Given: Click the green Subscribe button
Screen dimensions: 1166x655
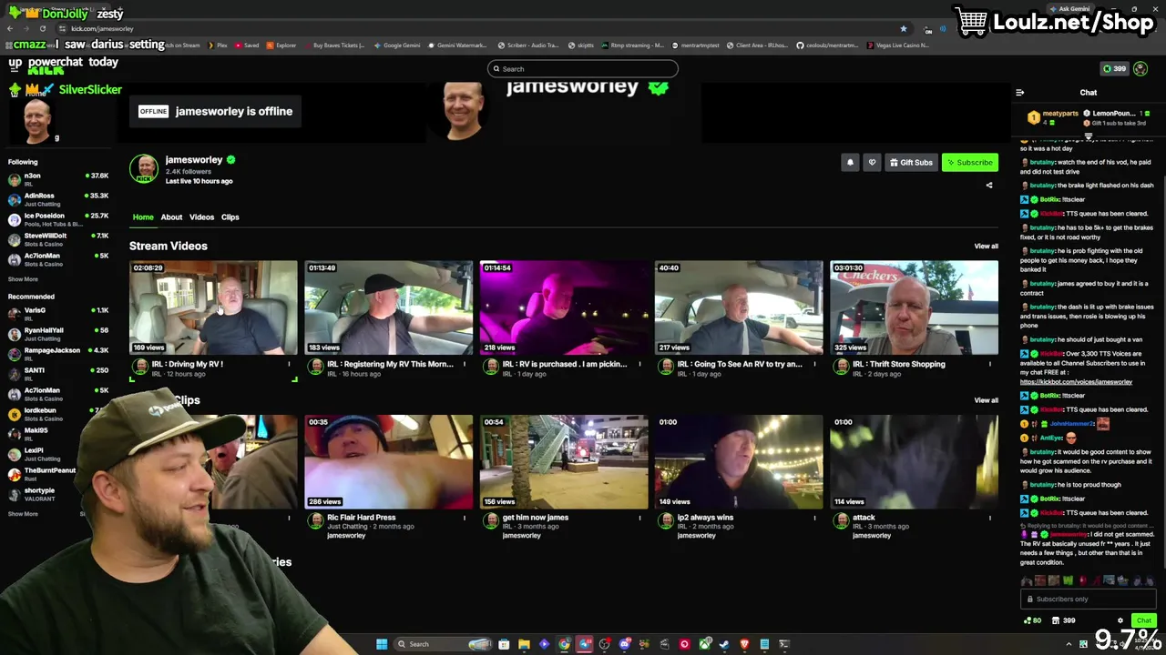Looking at the screenshot, I should point(969,163).
